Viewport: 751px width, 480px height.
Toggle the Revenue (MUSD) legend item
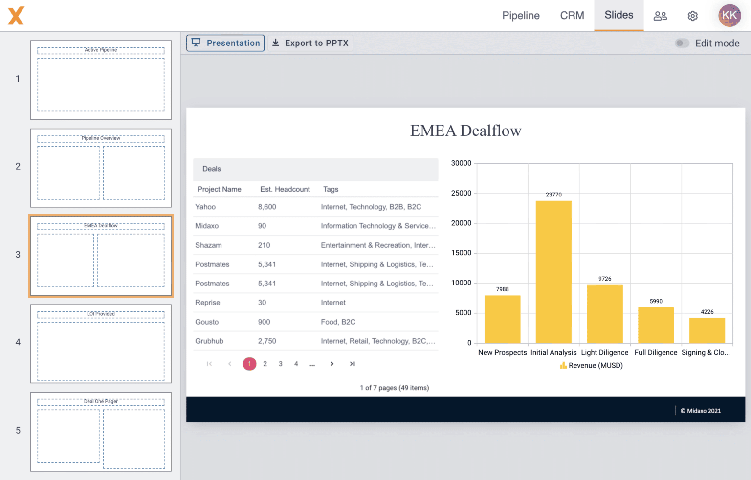point(592,366)
